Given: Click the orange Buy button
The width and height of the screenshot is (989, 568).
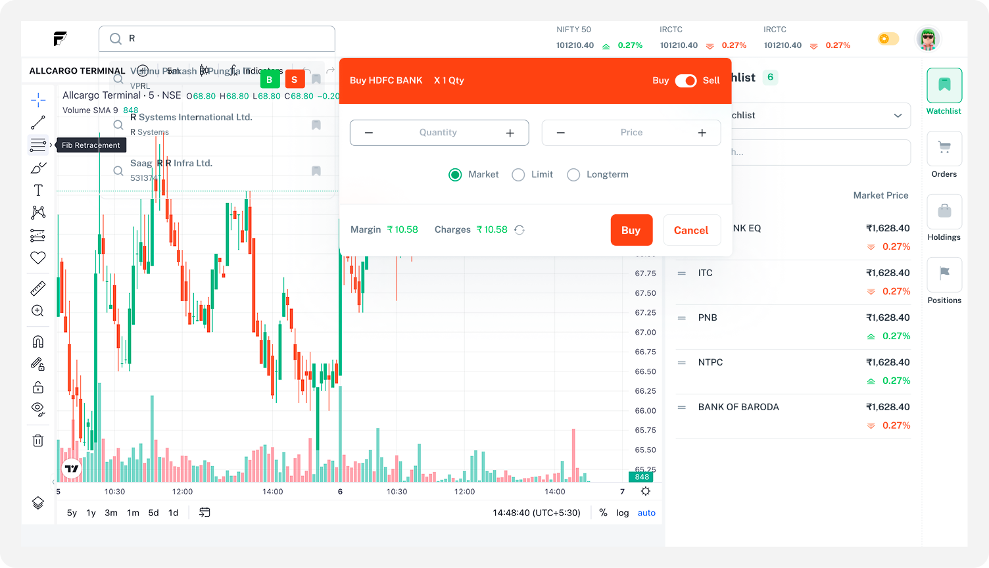Looking at the screenshot, I should coord(631,230).
